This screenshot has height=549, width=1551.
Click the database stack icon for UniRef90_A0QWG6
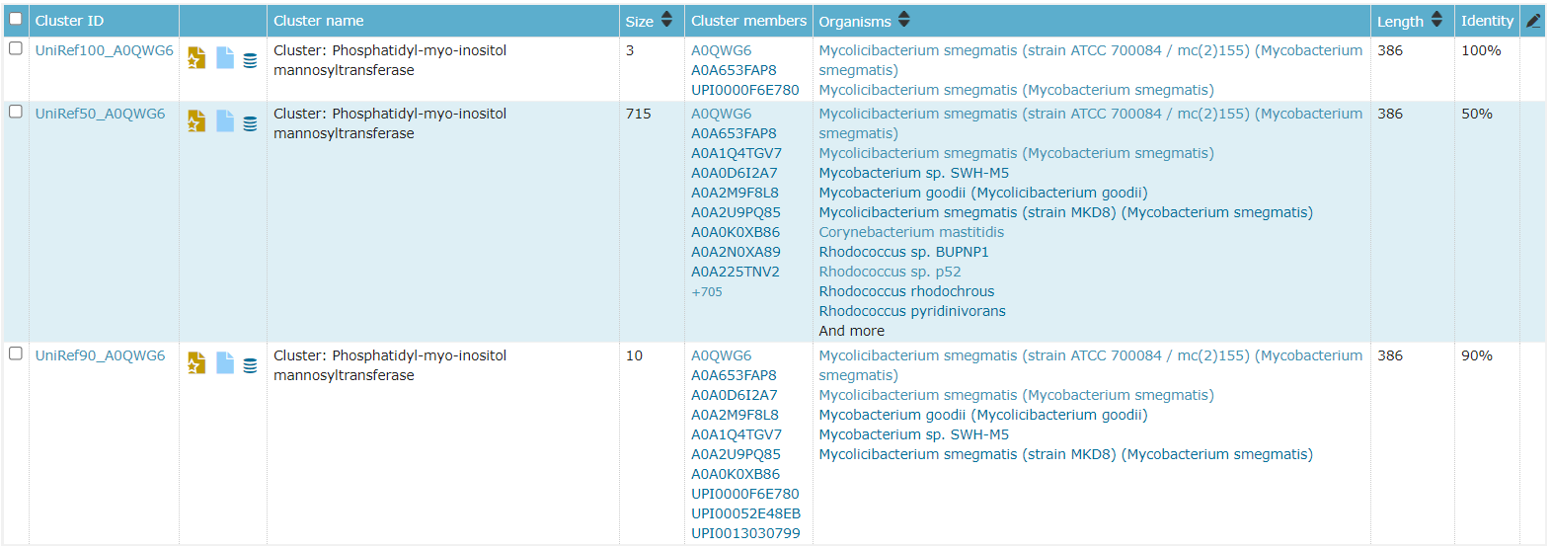(251, 365)
